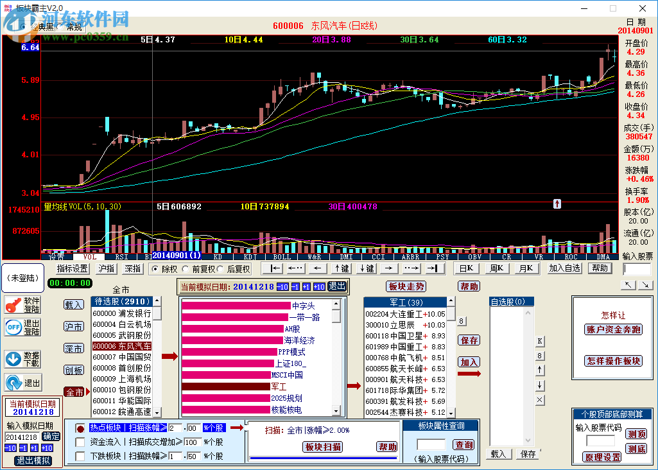Viewport: 658px width, 470px height.
Task: Switch to weekly chart with 周K button
Action: coord(497,268)
